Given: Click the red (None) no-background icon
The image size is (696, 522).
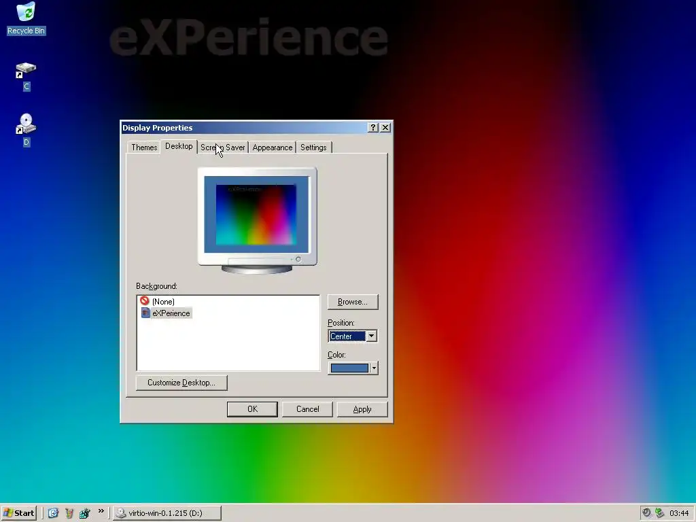Looking at the screenshot, I should [145, 301].
